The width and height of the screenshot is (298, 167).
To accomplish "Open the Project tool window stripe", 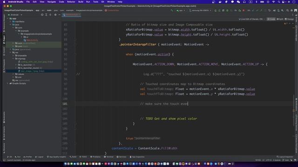I will click(x=4, y=39).
